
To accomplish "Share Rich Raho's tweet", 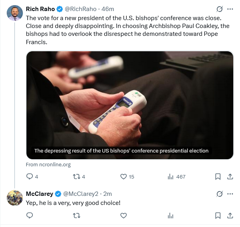I will (x=230, y=177).
